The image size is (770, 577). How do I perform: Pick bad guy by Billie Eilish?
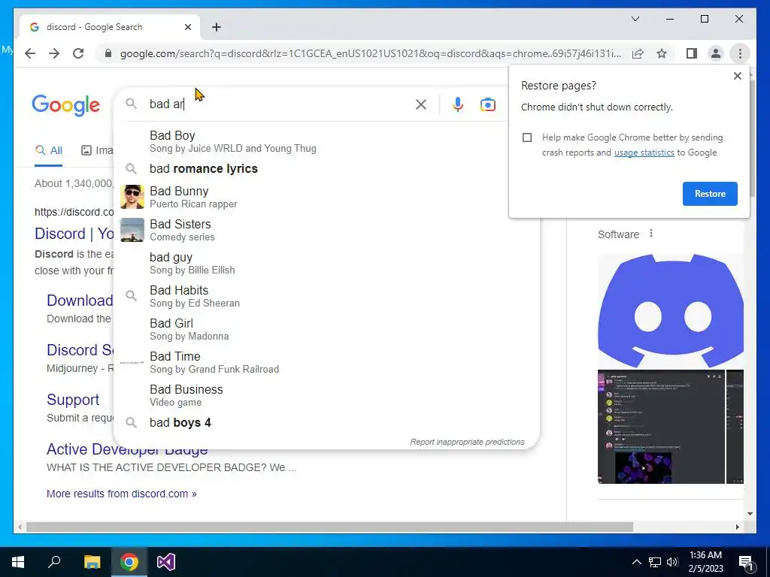pyautogui.click(x=326, y=263)
